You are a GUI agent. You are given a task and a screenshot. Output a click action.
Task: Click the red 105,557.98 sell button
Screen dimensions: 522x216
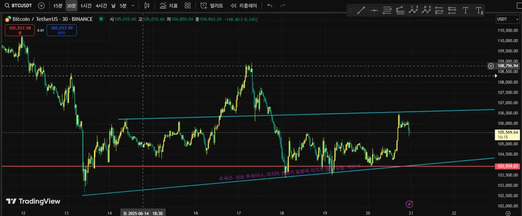click(19, 30)
